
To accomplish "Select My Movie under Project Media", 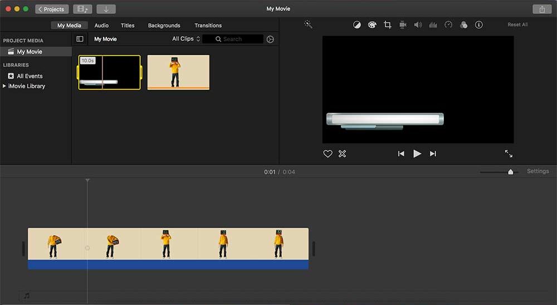I will tap(36, 51).
